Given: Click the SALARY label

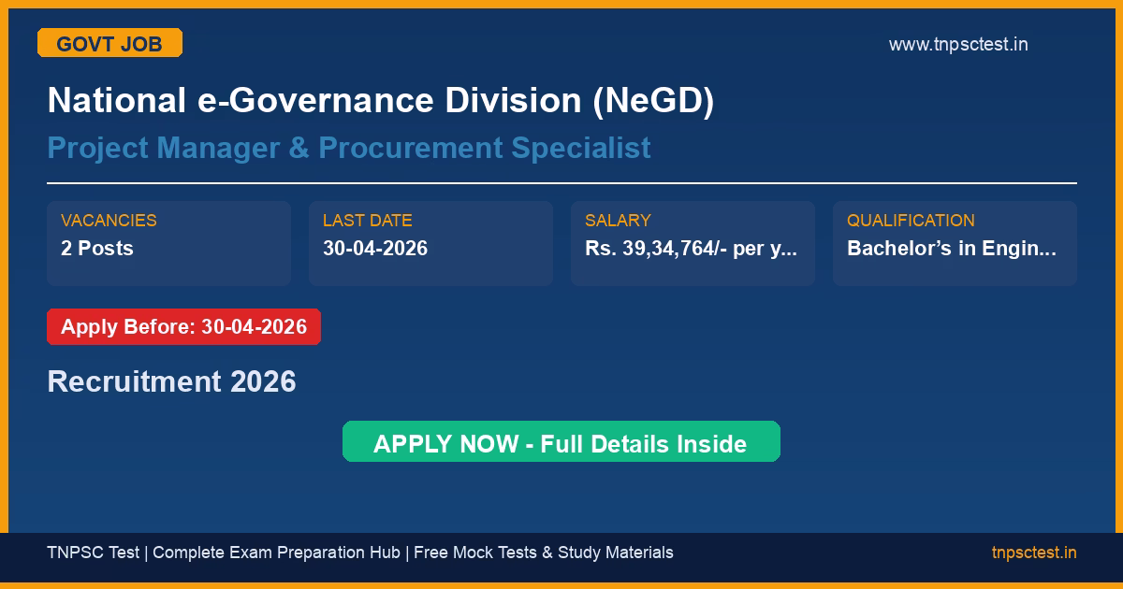Looking at the screenshot, I should pos(617,221).
